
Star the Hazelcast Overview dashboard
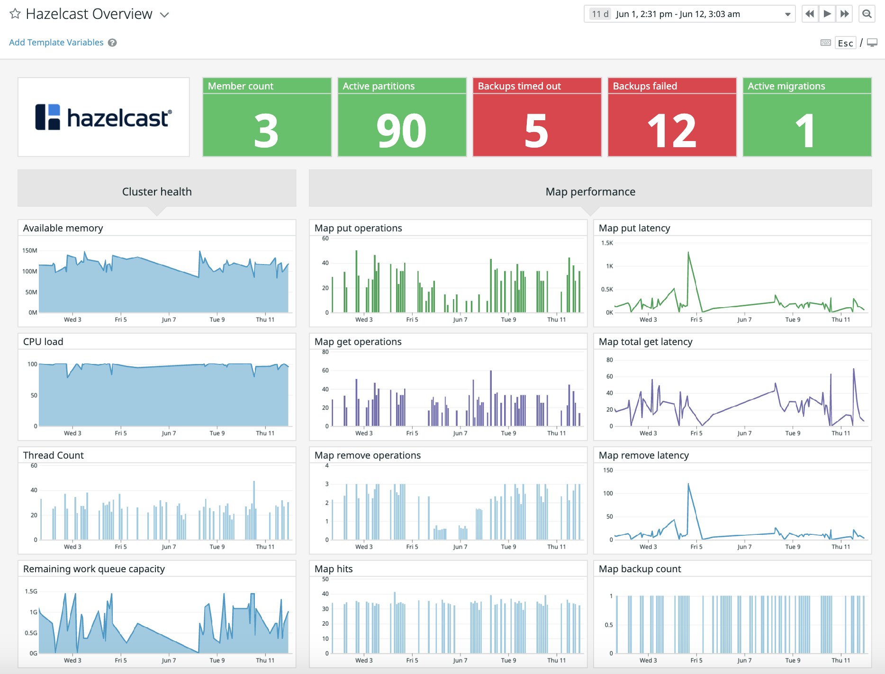(15, 14)
